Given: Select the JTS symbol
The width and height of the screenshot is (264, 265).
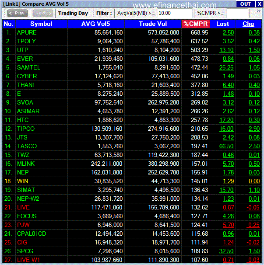Looking at the screenshot, I should [22, 138].
